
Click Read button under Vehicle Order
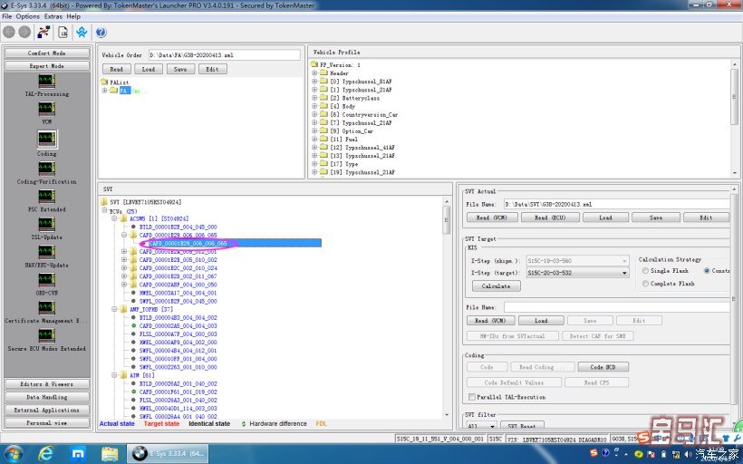(x=117, y=69)
